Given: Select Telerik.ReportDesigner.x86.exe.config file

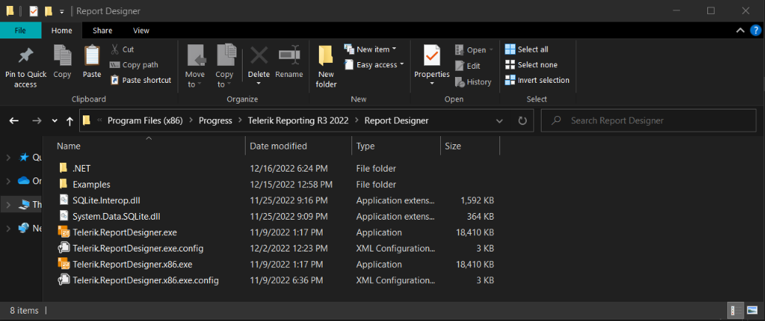Looking at the screenshot, I should (276, 280).
